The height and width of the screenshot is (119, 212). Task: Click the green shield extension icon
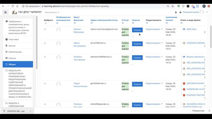tap(179, 6)
